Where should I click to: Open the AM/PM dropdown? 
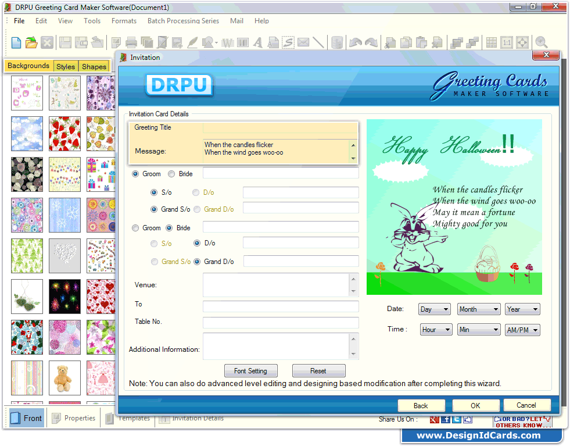point(522,330)
